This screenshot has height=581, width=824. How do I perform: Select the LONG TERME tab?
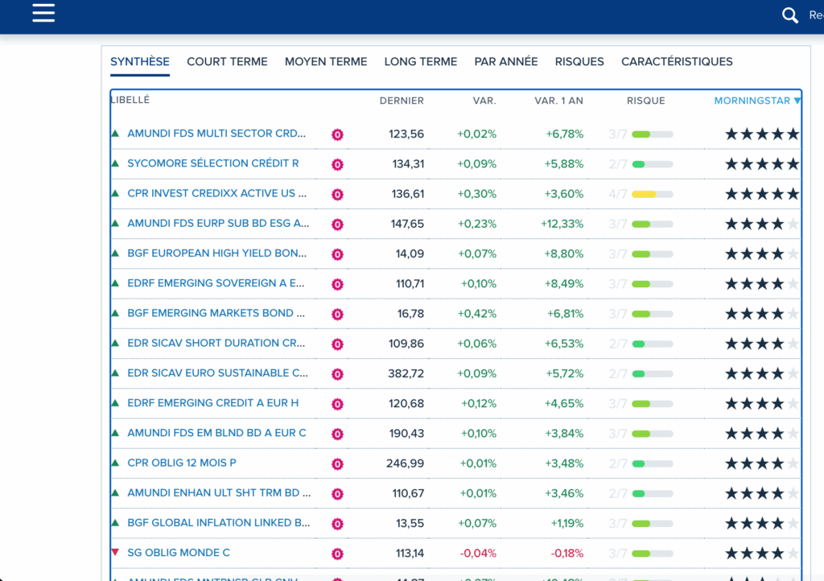click(x=420, y=61)
